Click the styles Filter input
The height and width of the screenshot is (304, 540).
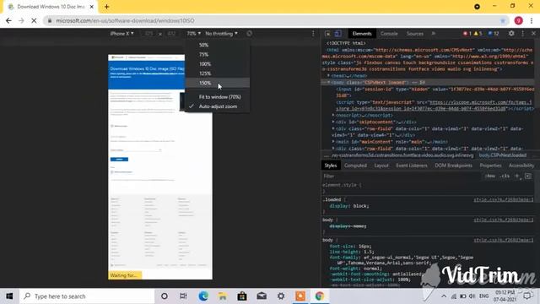click(x=402, y=176)
